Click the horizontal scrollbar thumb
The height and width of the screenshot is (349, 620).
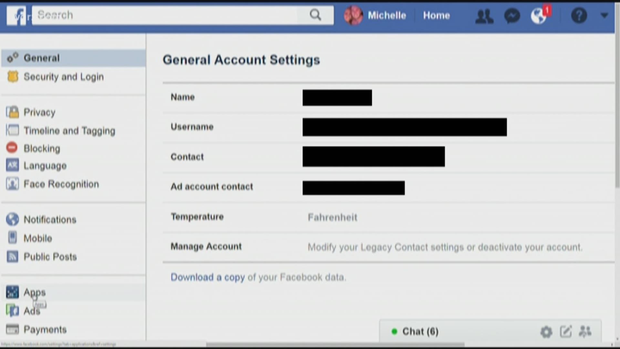pyautogui.click(x=335, y=344)
